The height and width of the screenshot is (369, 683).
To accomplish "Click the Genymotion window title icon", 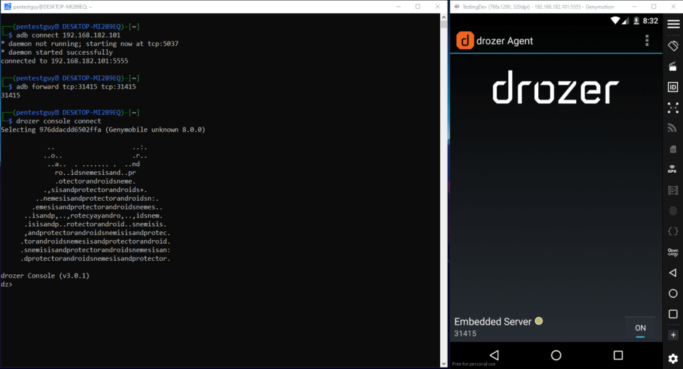I will click(456, 7).
